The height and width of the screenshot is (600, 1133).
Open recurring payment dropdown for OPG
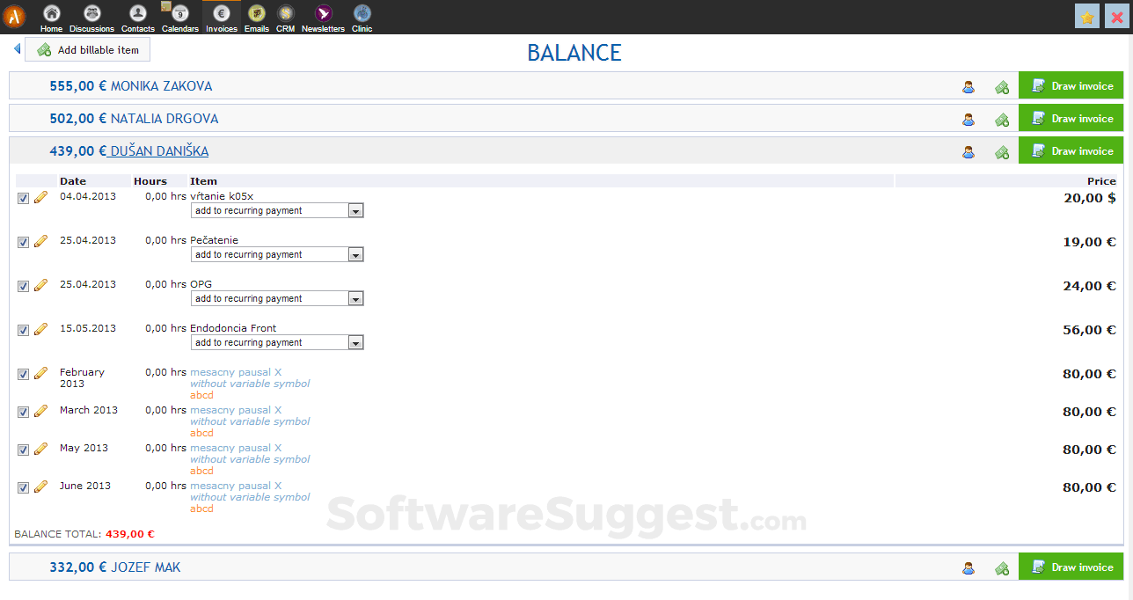277,298
